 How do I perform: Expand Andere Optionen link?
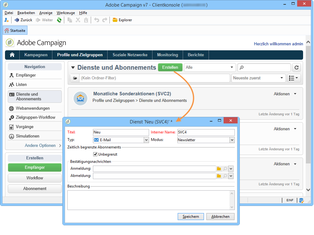43,146
